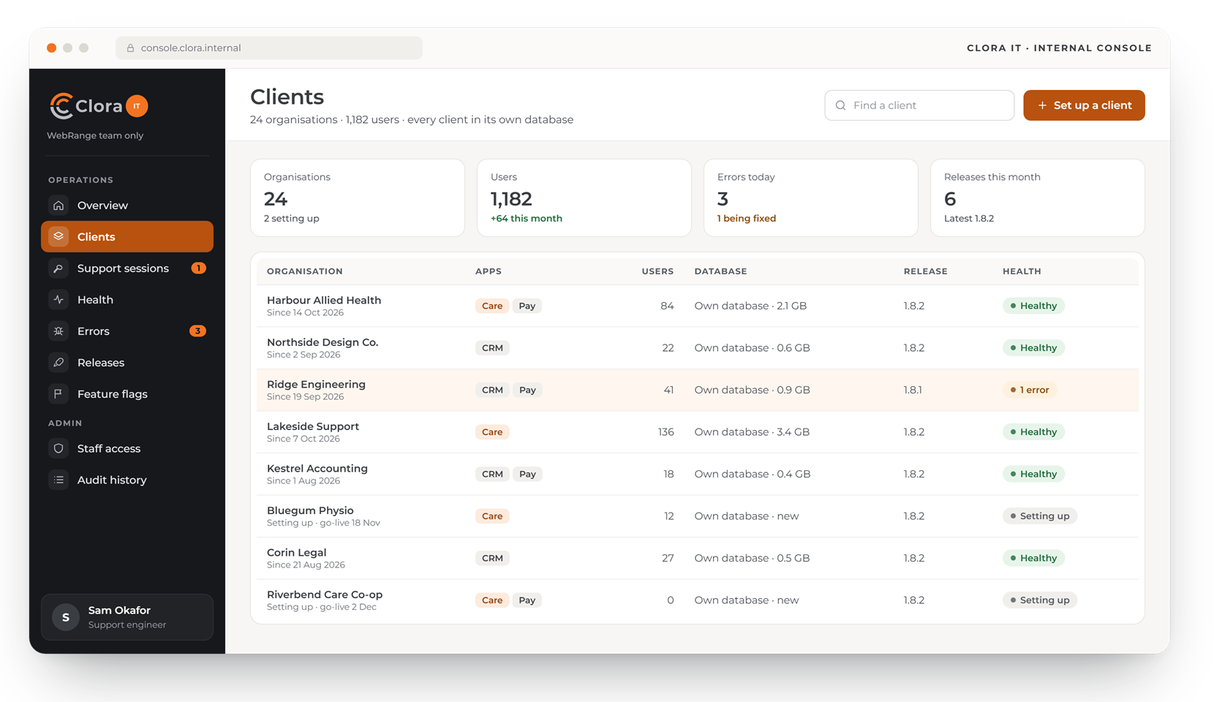
Task: Click Sam Okafor's avatar circle
Action: (66, 617)
